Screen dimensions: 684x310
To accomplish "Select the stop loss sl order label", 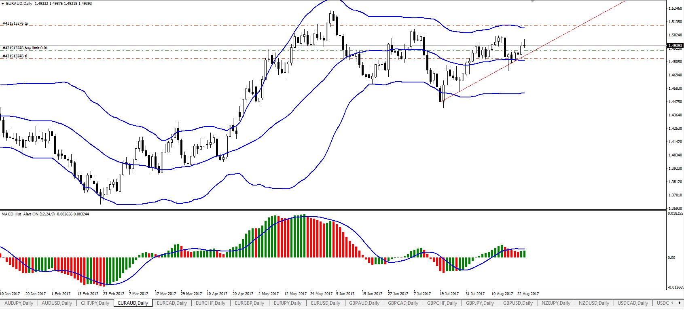I will point(15,56).
